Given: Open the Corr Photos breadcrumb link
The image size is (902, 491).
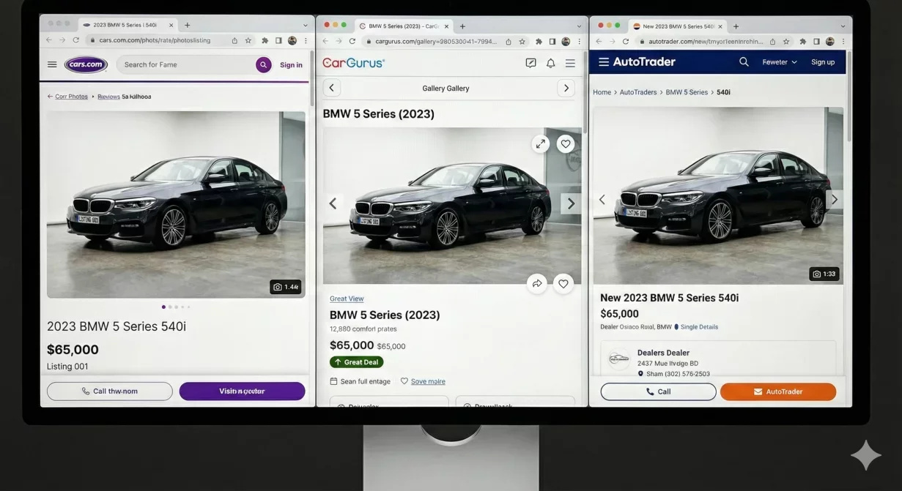Looking at the screenshot, I should 71,97.
